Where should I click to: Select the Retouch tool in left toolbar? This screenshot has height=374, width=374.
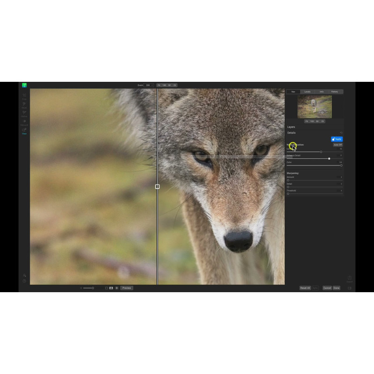(24, 122)
